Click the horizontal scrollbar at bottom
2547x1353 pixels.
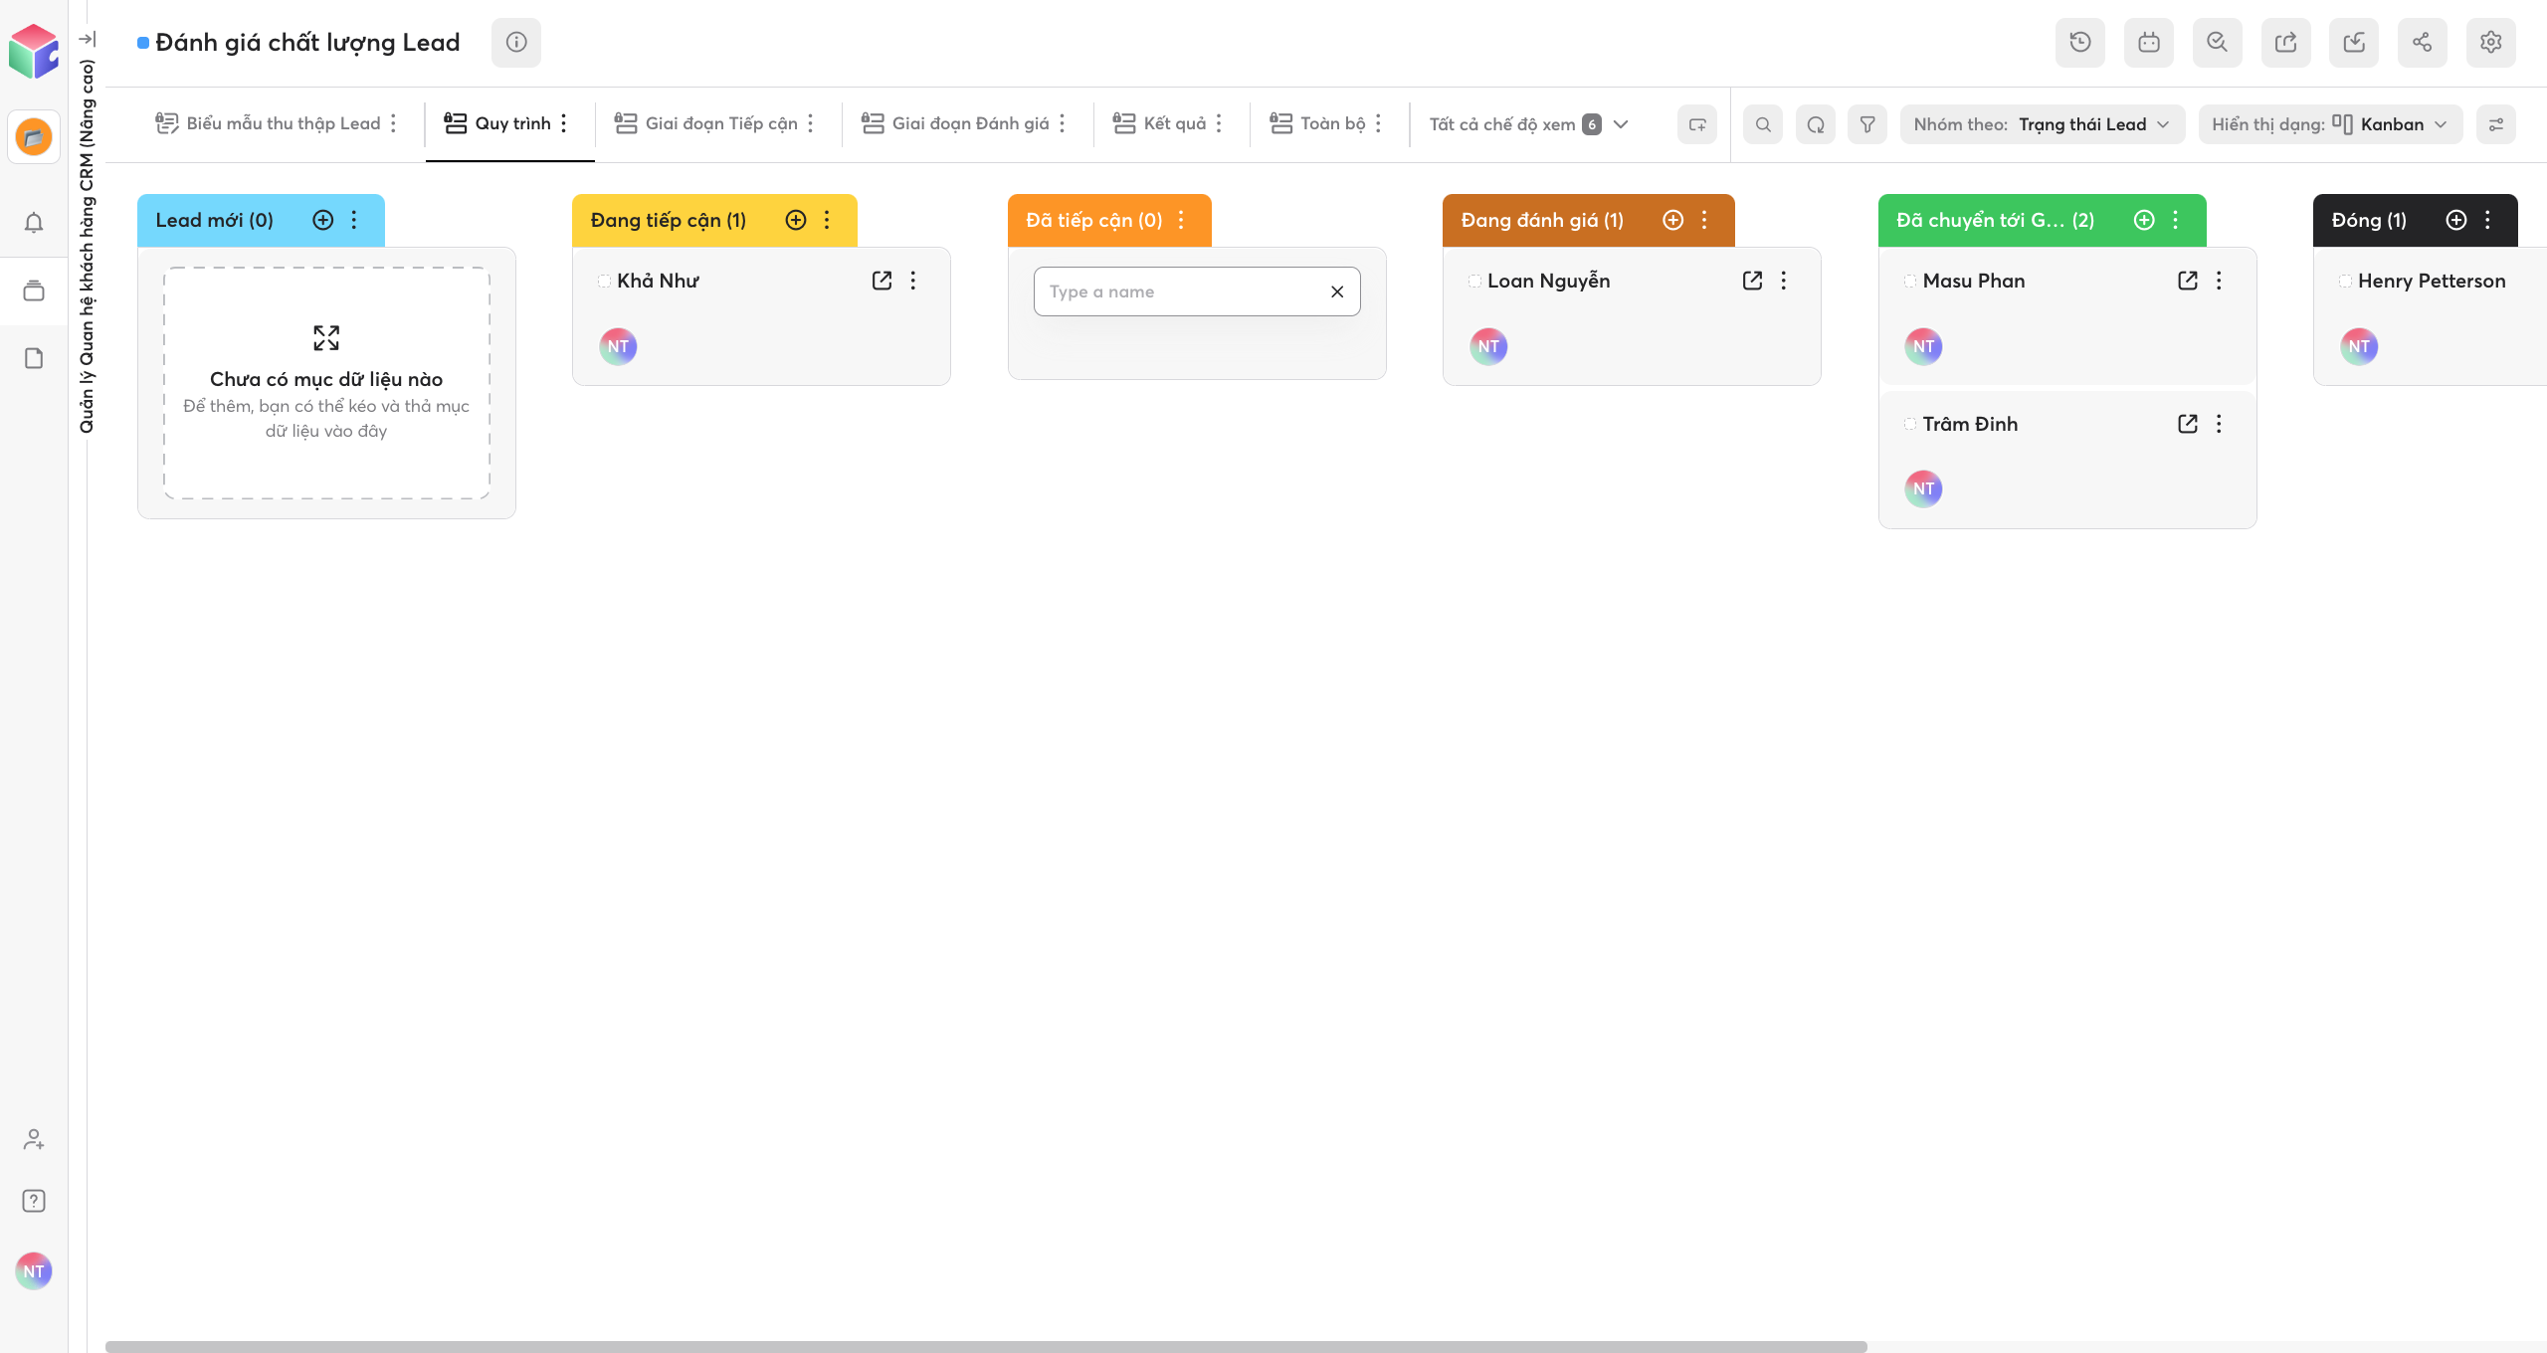click(x=986, y=1346)
